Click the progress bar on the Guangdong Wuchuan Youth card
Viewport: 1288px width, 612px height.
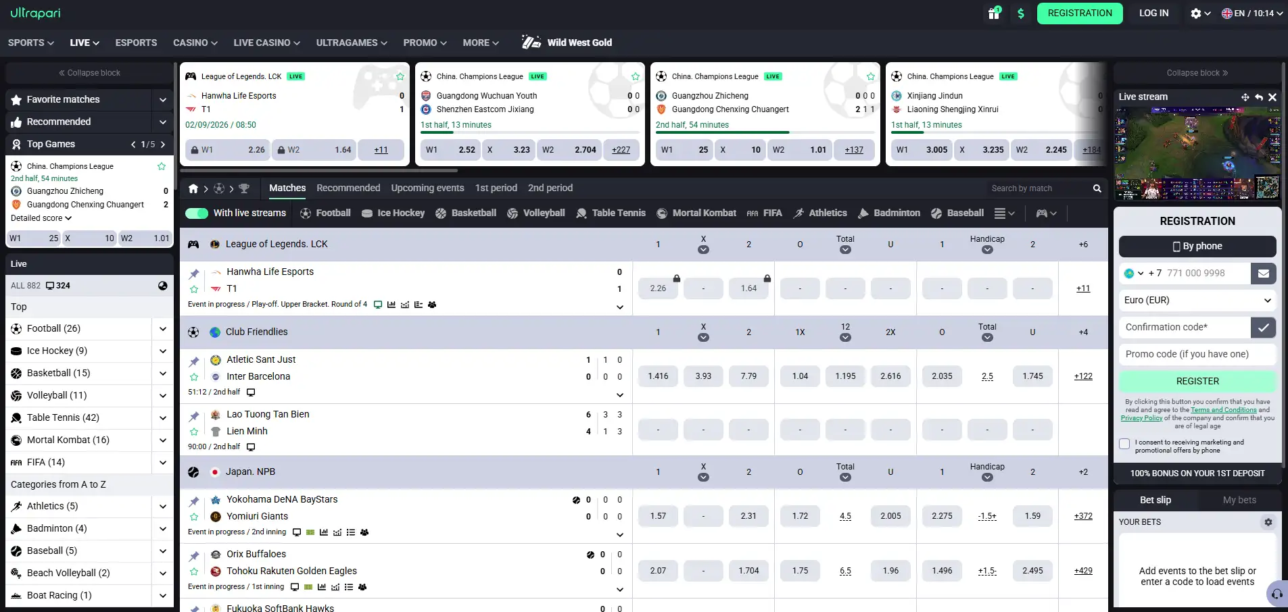pos(530,132)
